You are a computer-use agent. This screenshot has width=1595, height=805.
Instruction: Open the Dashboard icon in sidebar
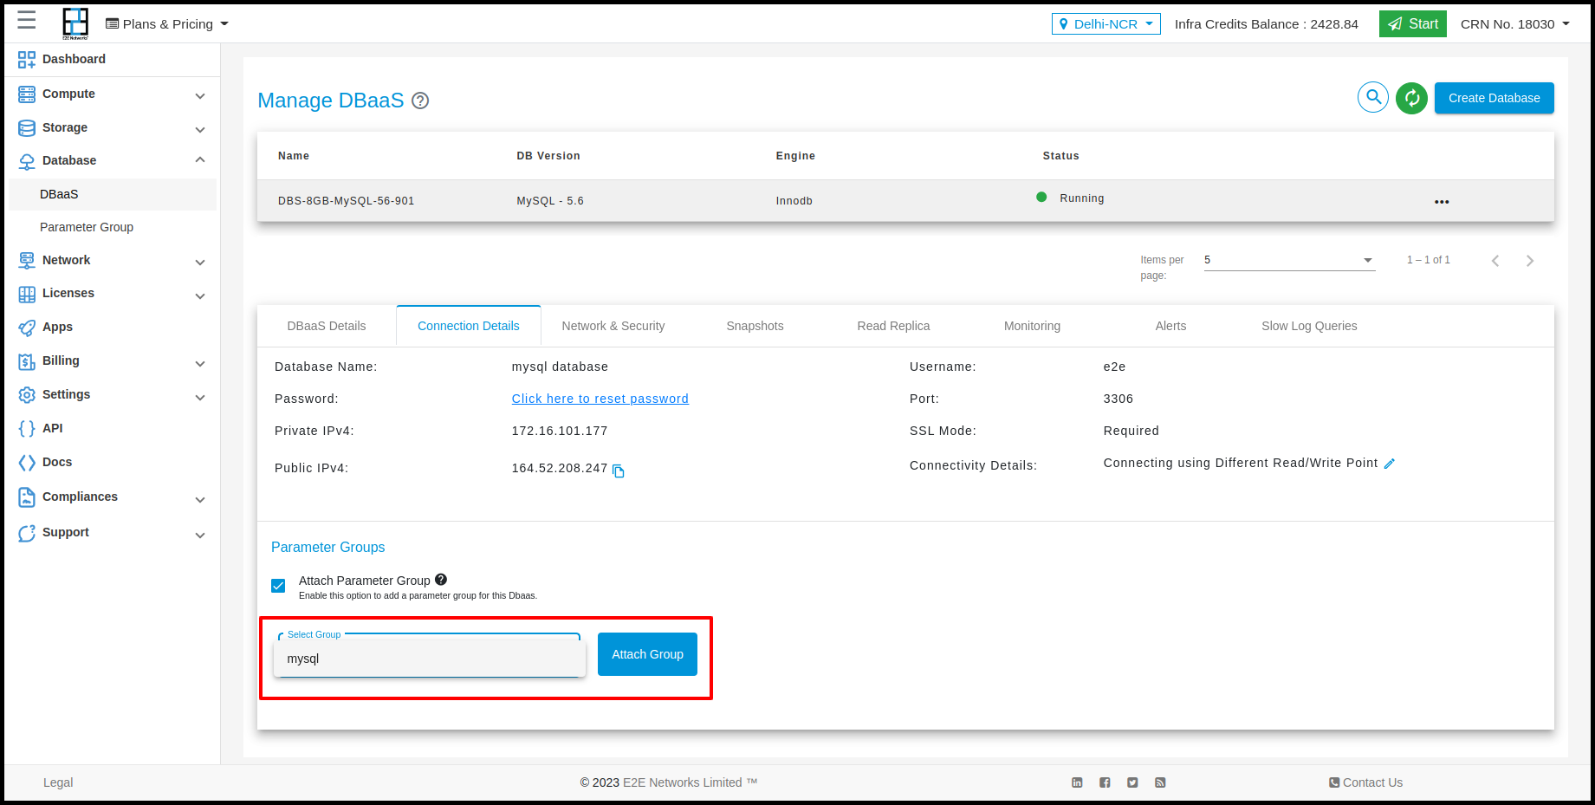coord(27,59)
